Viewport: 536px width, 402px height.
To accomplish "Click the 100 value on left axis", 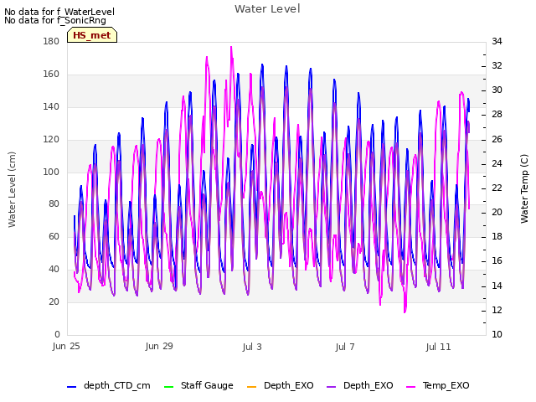I will point(51,172).
